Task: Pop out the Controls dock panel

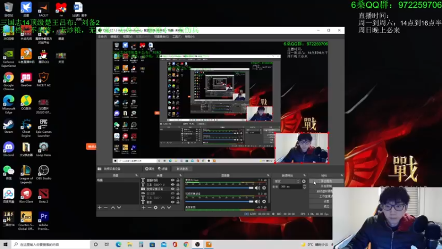Action: (341, 175)
